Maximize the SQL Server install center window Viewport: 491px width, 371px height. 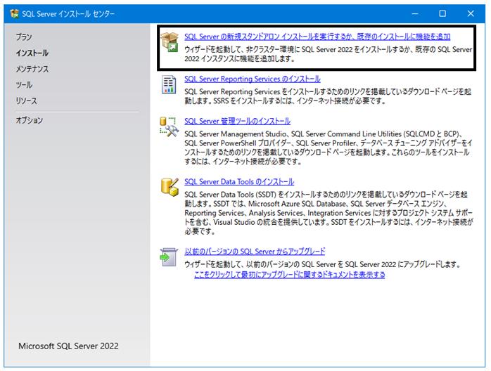442,14
